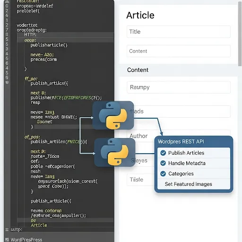Click the Soomet code line

coord(44,121)
